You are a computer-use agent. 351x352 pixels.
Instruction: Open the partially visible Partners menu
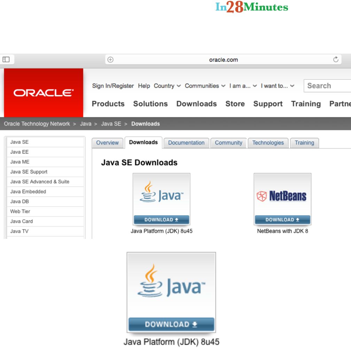coord(340,104)
